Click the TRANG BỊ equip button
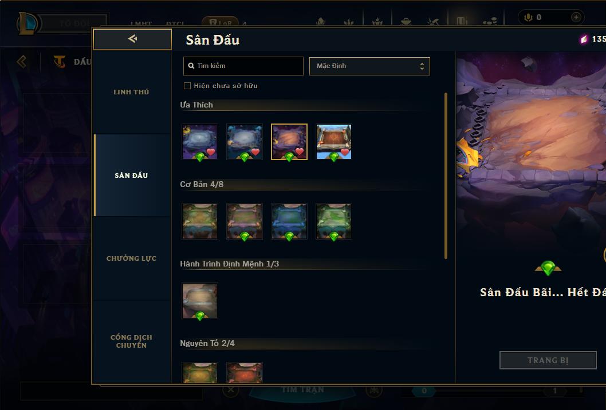606x410 pixels. 548,360
